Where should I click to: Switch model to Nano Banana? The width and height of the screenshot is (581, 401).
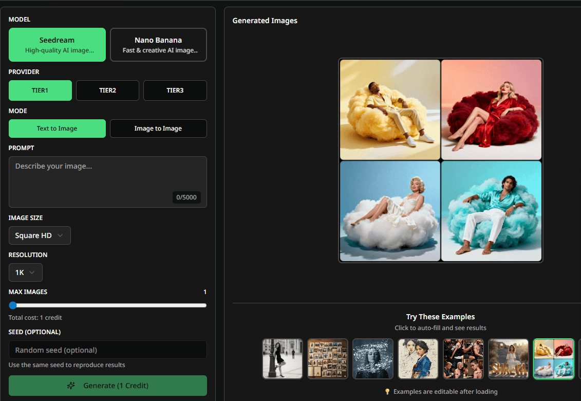158,45
